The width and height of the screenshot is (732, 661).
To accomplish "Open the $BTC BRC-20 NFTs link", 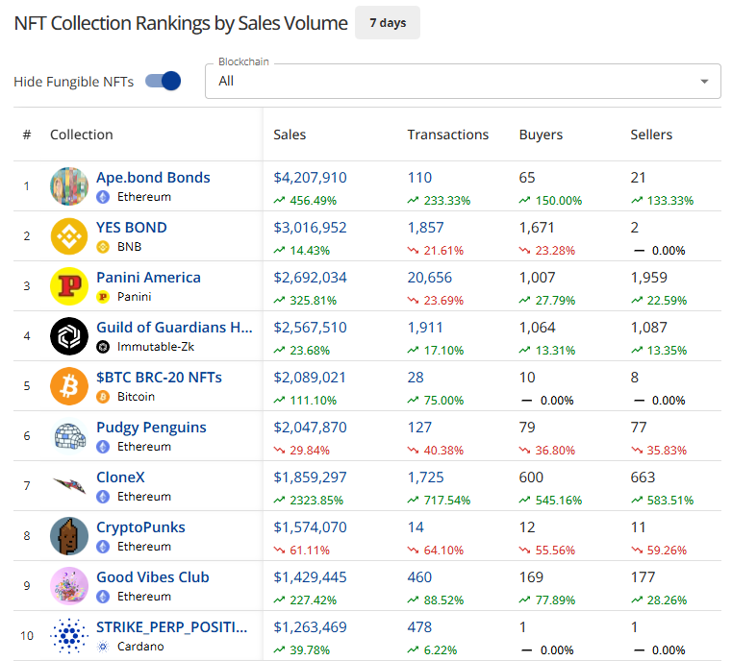I will point(159,378).
